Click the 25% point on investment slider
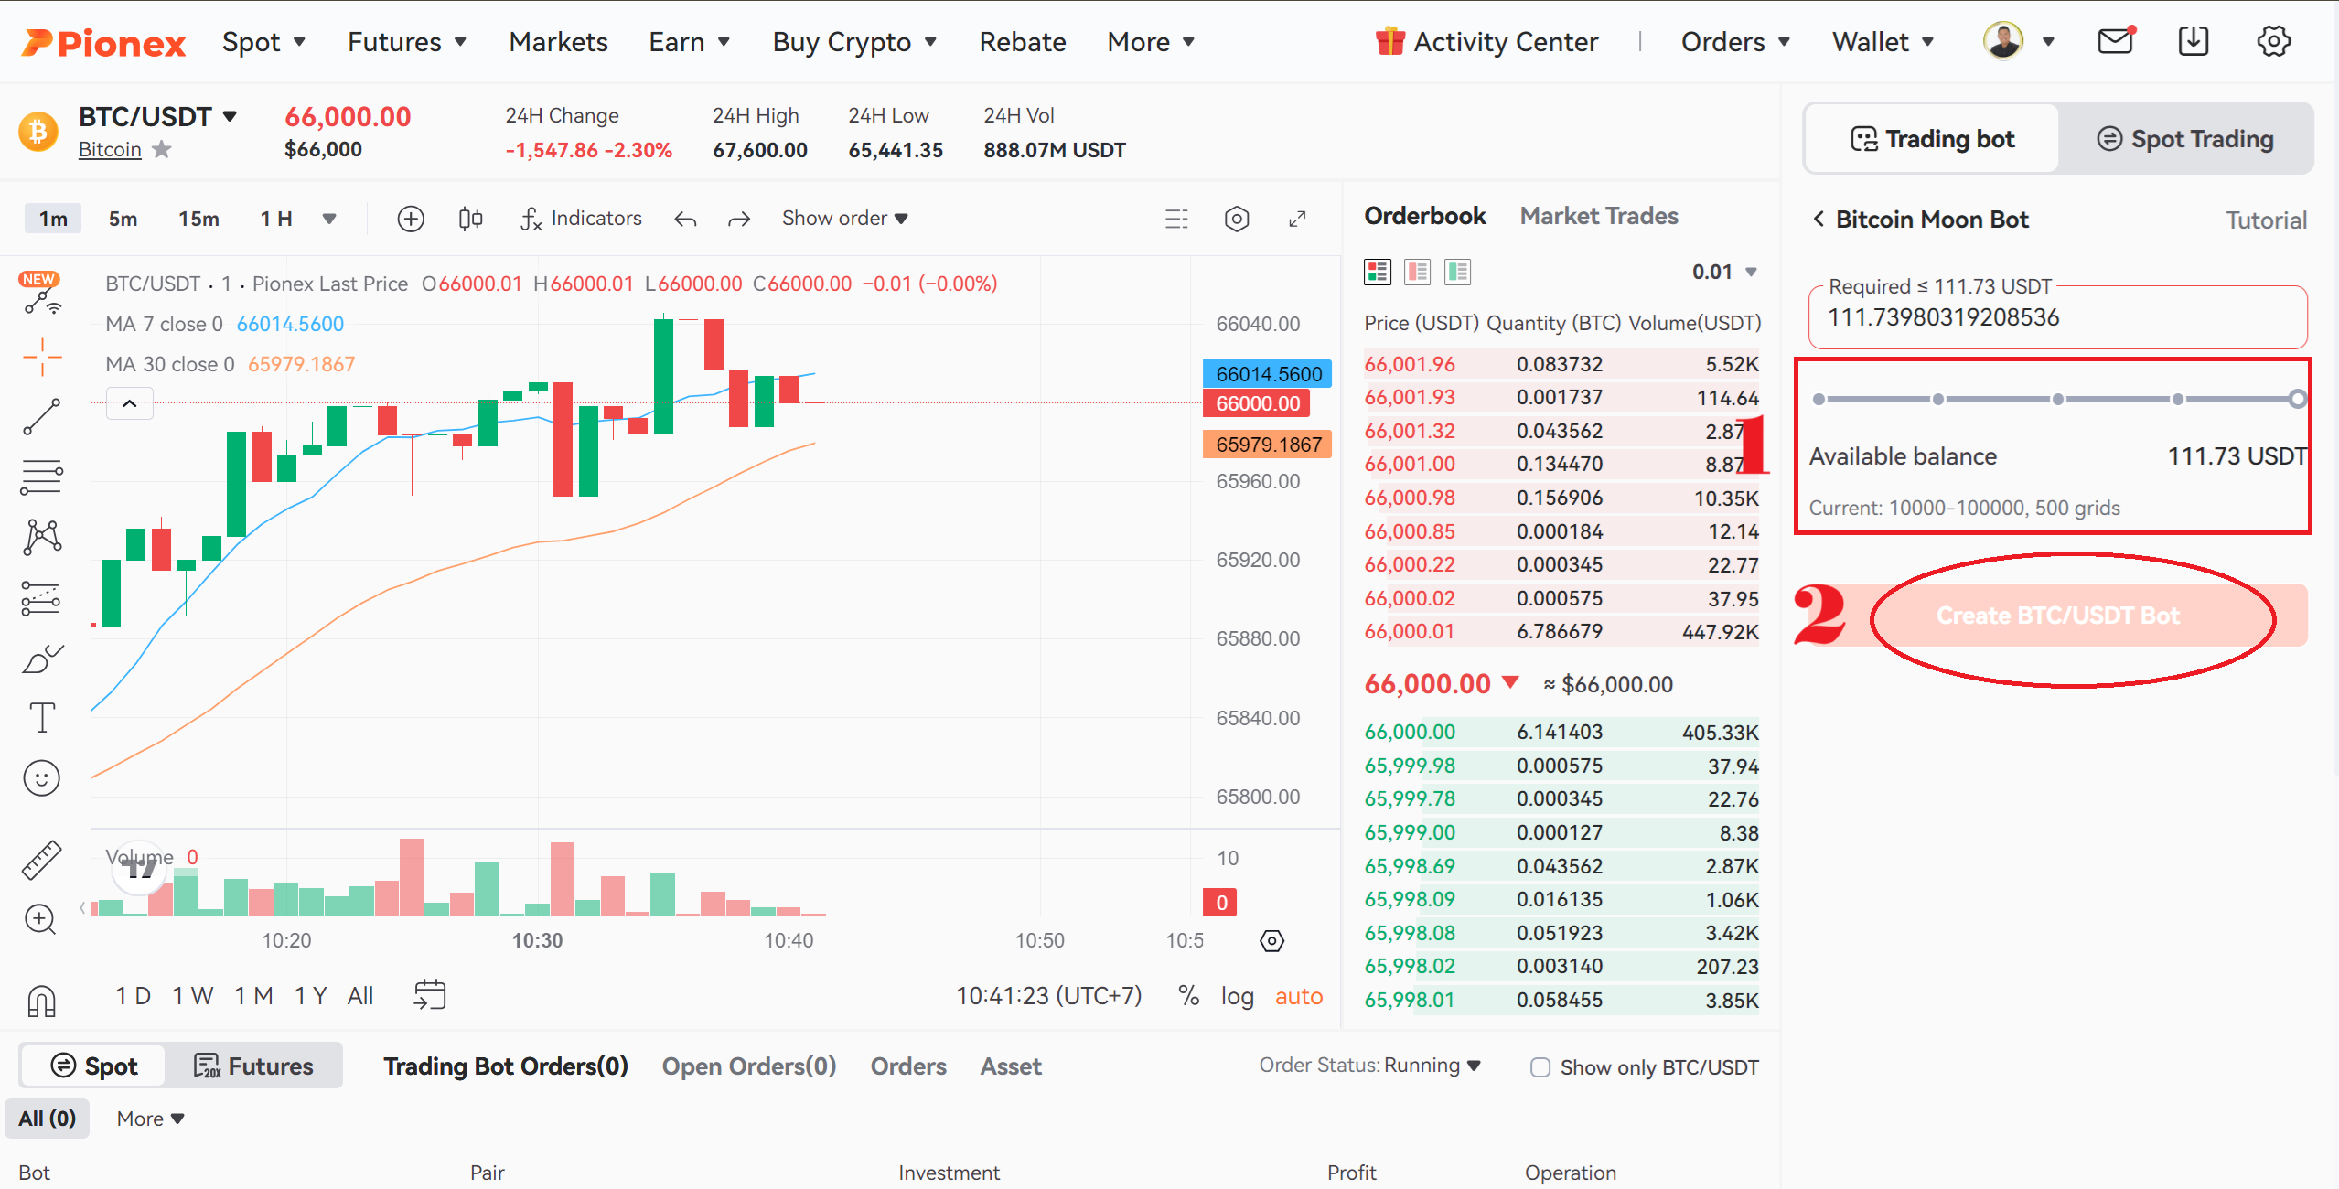The width and height of the screenshot is (2339, 1189). pyautogui.click(x=1938, y=399)
